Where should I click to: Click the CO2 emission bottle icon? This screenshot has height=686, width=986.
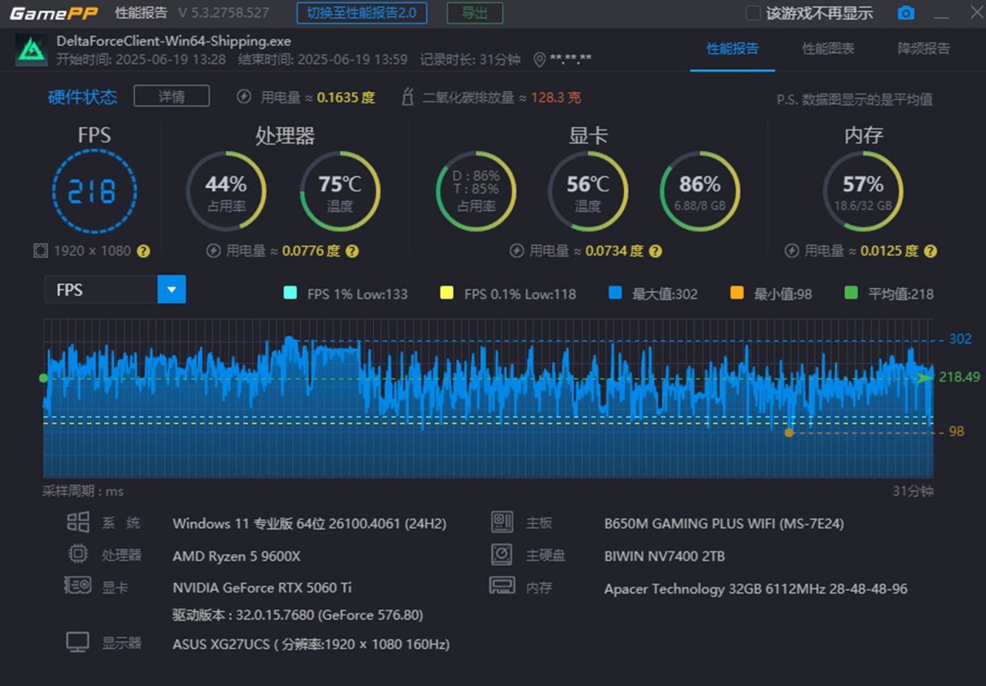(407, 97)
